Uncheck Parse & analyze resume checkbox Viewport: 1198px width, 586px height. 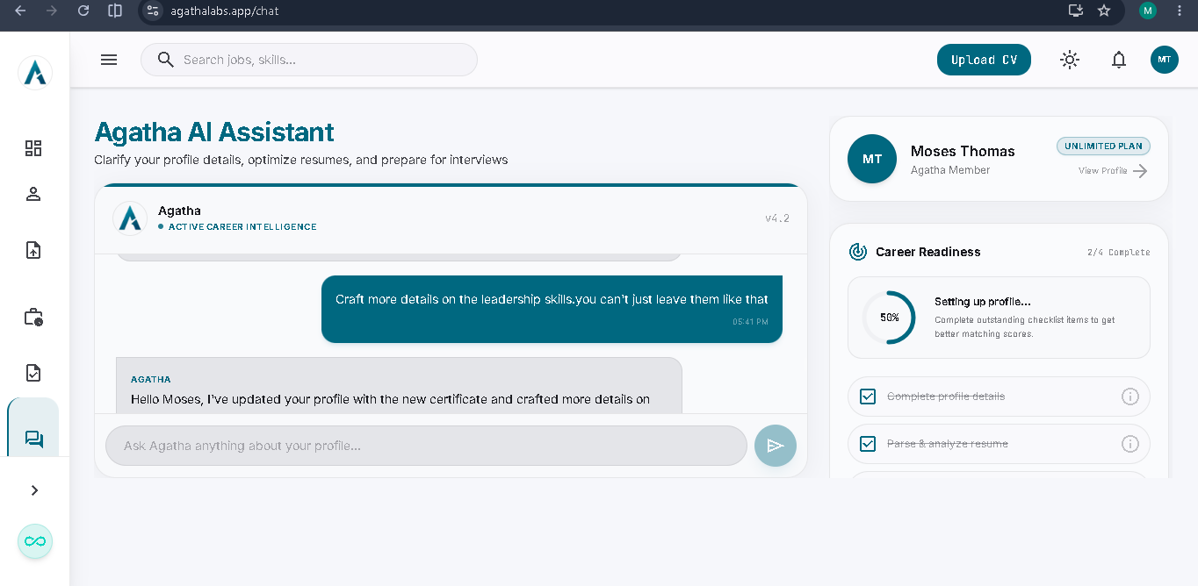click(868, 444)
